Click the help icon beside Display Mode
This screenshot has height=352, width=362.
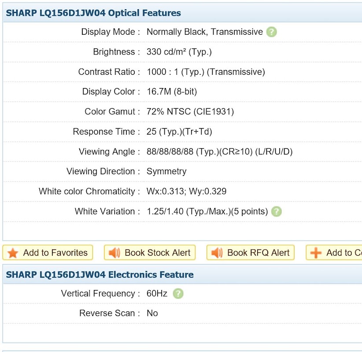tap(271, 32)
